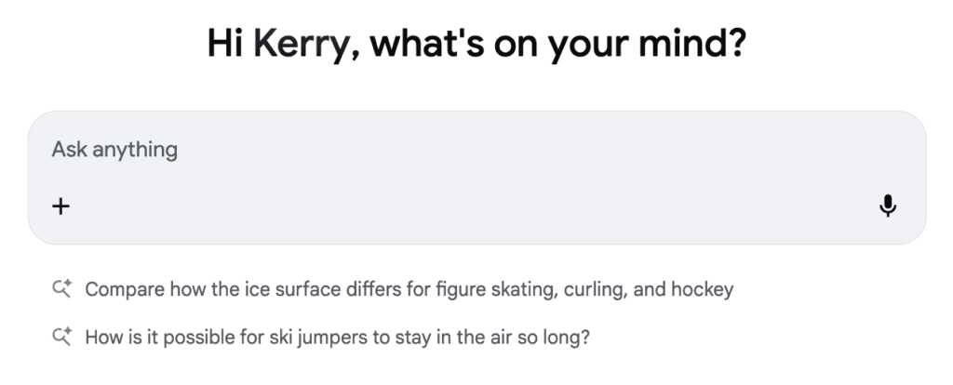
Task: Select the ice surface comparison suggestion
Action: pos(409,289)
